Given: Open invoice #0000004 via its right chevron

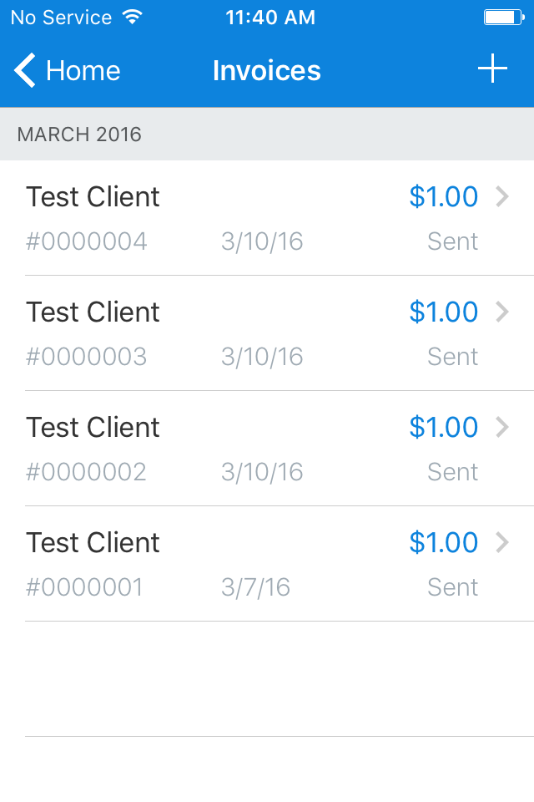Looking at the screenshot, I should click(x=504, y=196).
